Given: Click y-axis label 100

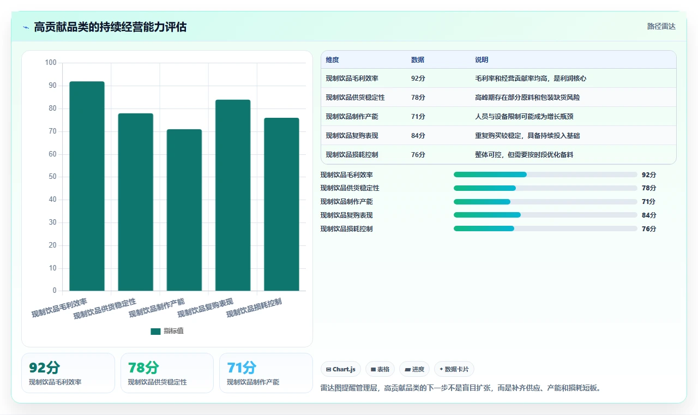Looking at the screenshot, I should pyautogui.click(x=51, y=63).
